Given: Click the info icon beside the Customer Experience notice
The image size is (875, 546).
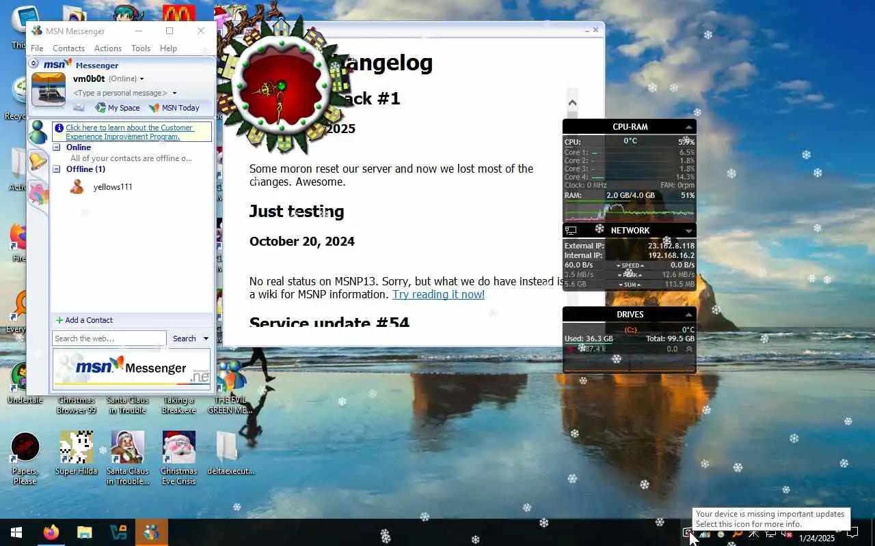Looking at the screenshot, I should coord(59,128).
